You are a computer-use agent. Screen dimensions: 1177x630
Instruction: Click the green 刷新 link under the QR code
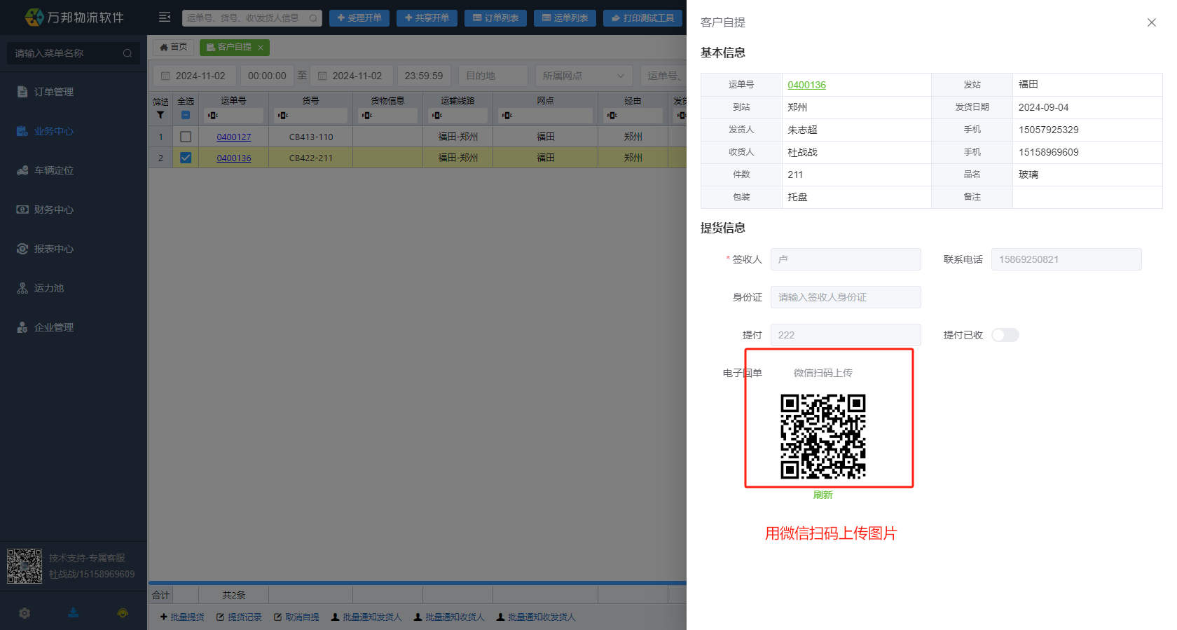823,495
